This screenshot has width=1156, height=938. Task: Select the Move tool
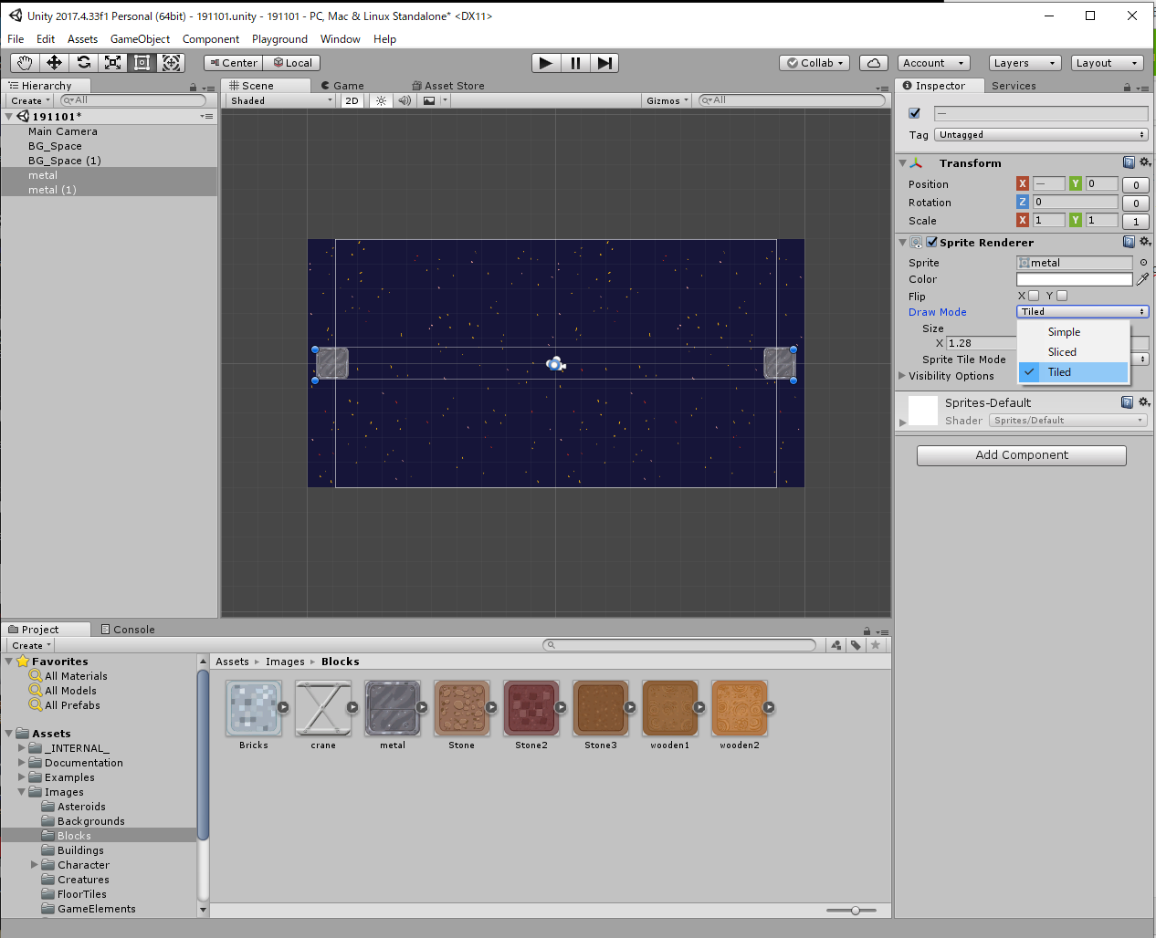(x=54, y=63)
